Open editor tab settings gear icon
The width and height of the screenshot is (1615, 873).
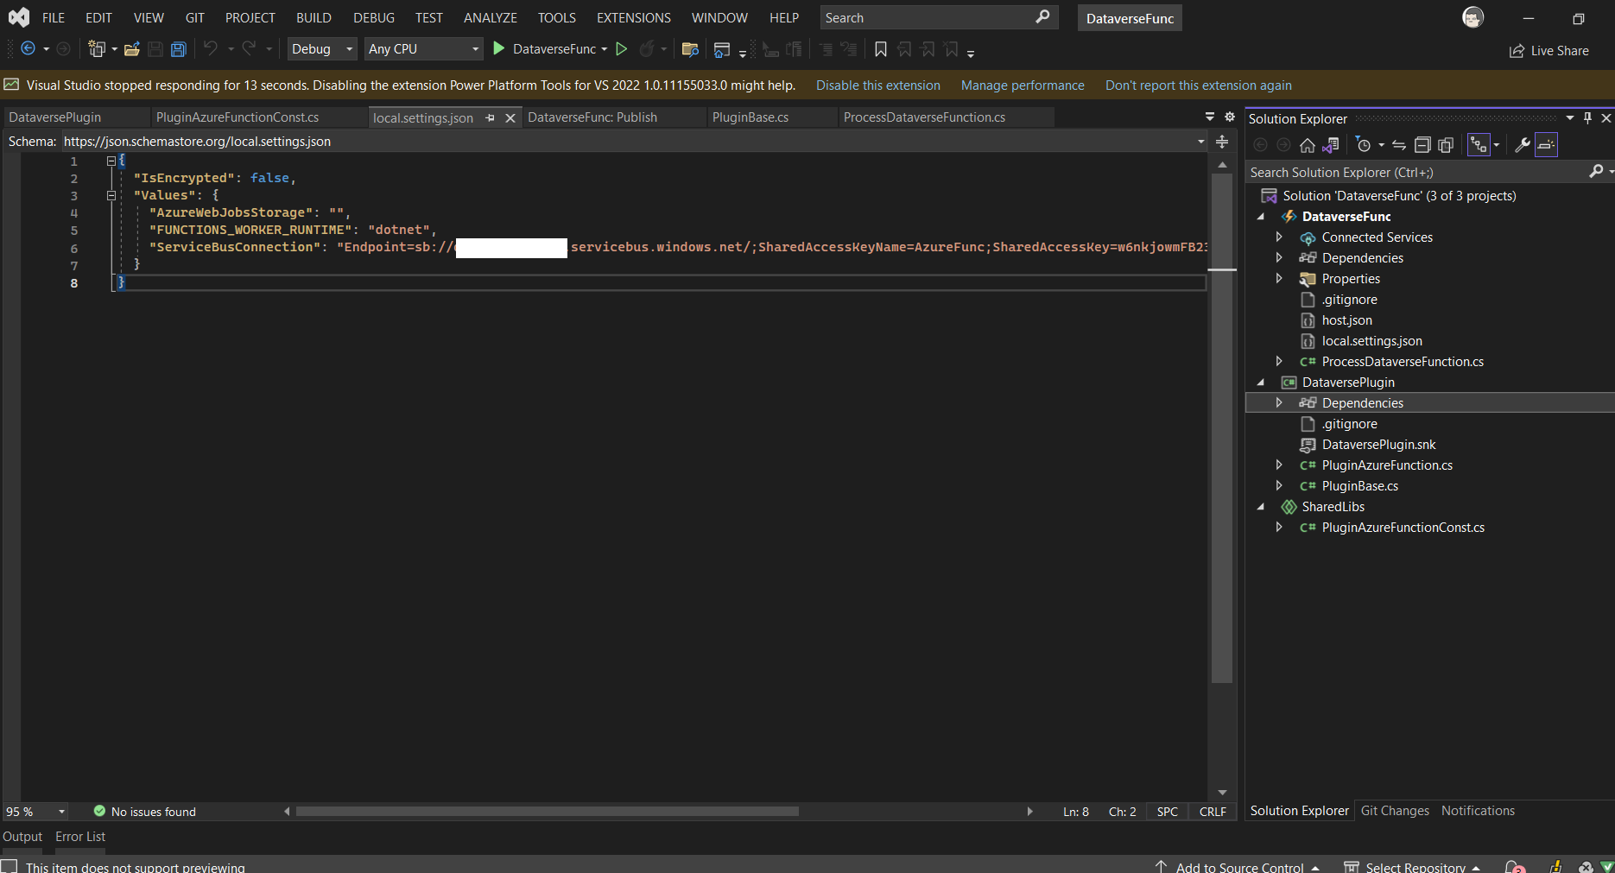(x=1230, y=117)
